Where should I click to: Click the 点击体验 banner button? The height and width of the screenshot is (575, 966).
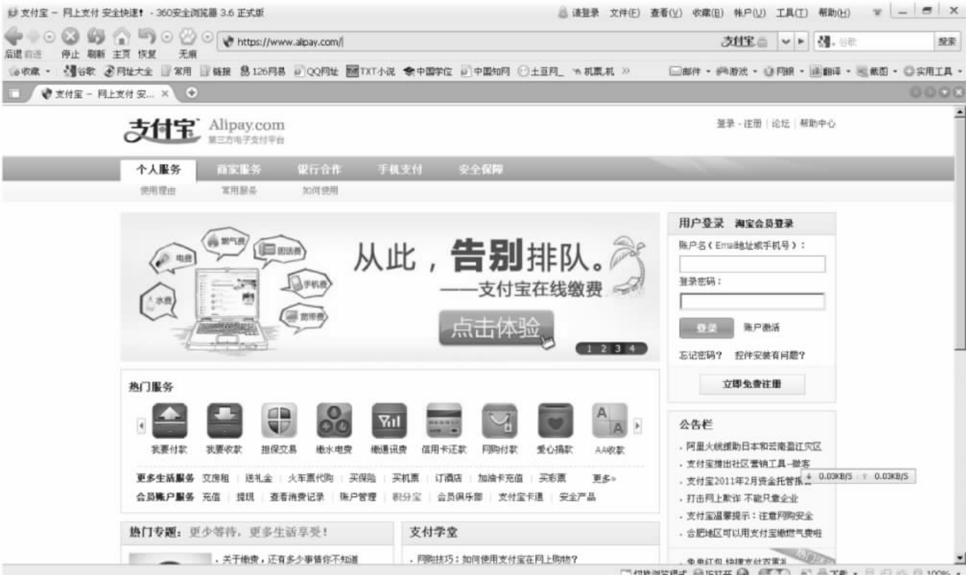(x=496, y=328)
